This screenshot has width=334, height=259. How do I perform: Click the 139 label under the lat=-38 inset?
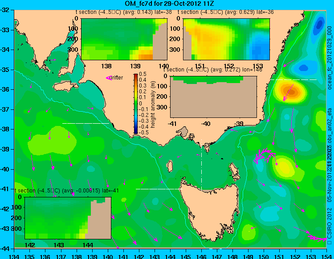(x=135, y=66)
